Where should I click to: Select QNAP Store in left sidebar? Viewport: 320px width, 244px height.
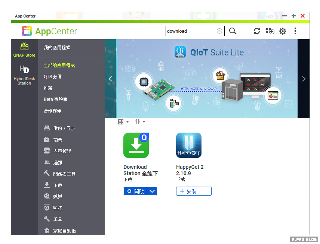pos(24,50)
